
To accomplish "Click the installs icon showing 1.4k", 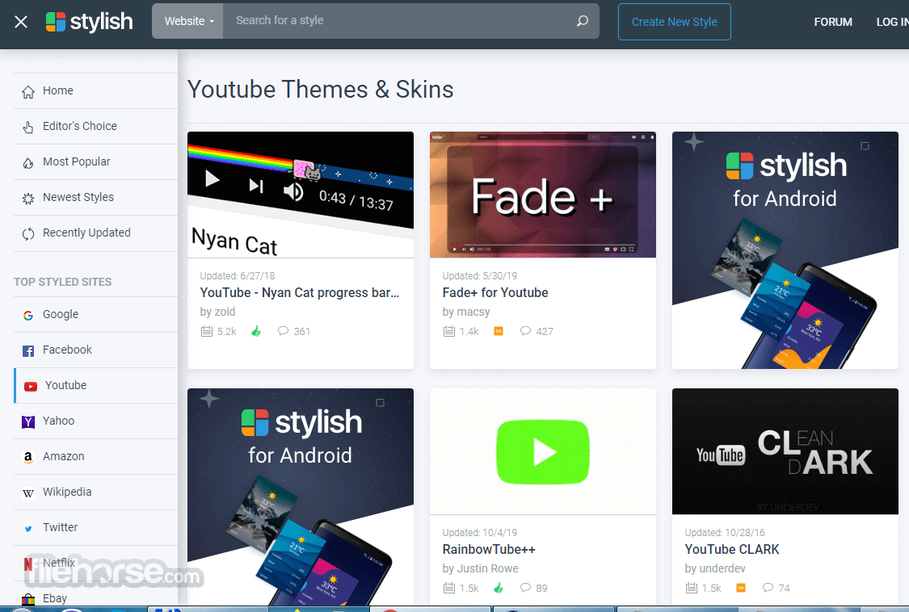I will pos(448,332).
